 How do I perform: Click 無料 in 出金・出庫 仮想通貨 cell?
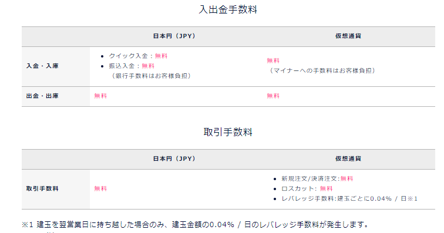(x=273, y=96)
